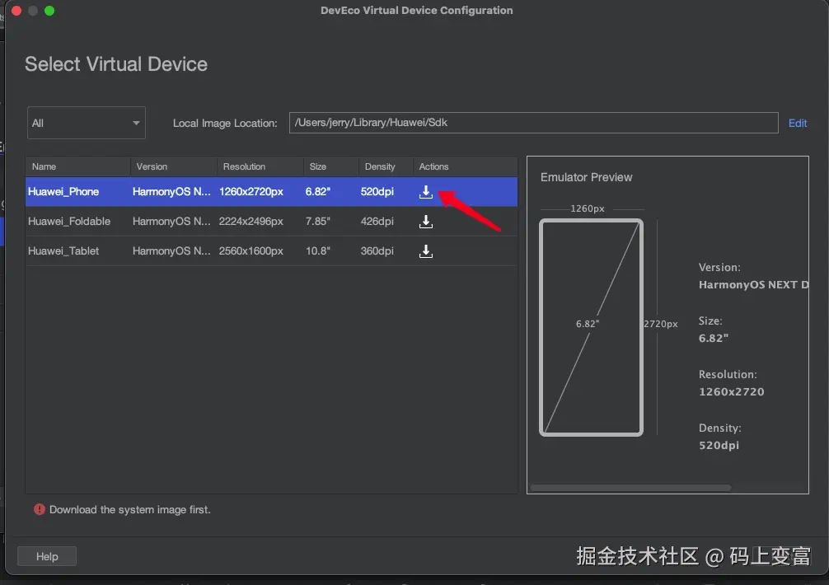Close the DevEco Virtual Device Configuration window
Image resolution: width=829 pixels, height=585 pixels.
(16, 11)
